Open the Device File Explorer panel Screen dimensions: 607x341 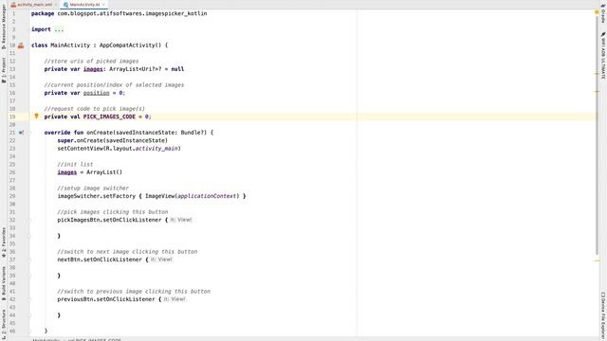(x=603, y=315)
